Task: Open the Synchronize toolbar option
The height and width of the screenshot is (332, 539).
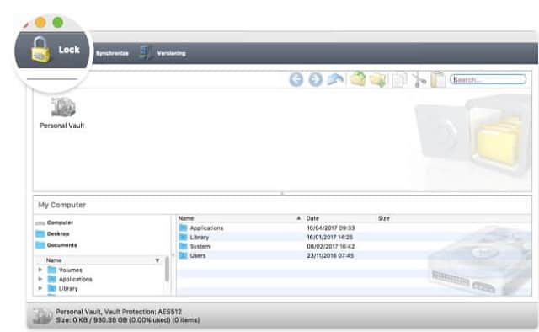Action: tap(112, 53)
